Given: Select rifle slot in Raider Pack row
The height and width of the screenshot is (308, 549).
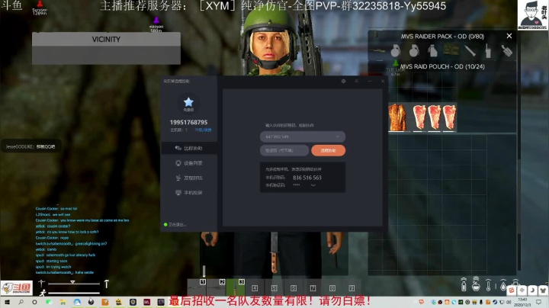Looking at the screenshot, I should (x=379, y=51).
